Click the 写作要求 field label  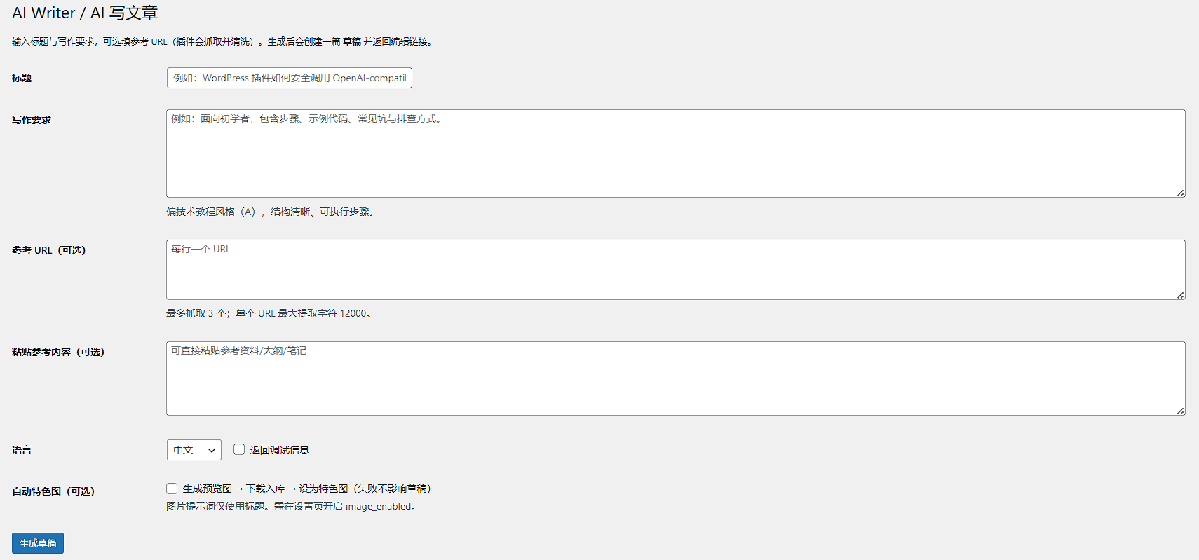[32, 120]
